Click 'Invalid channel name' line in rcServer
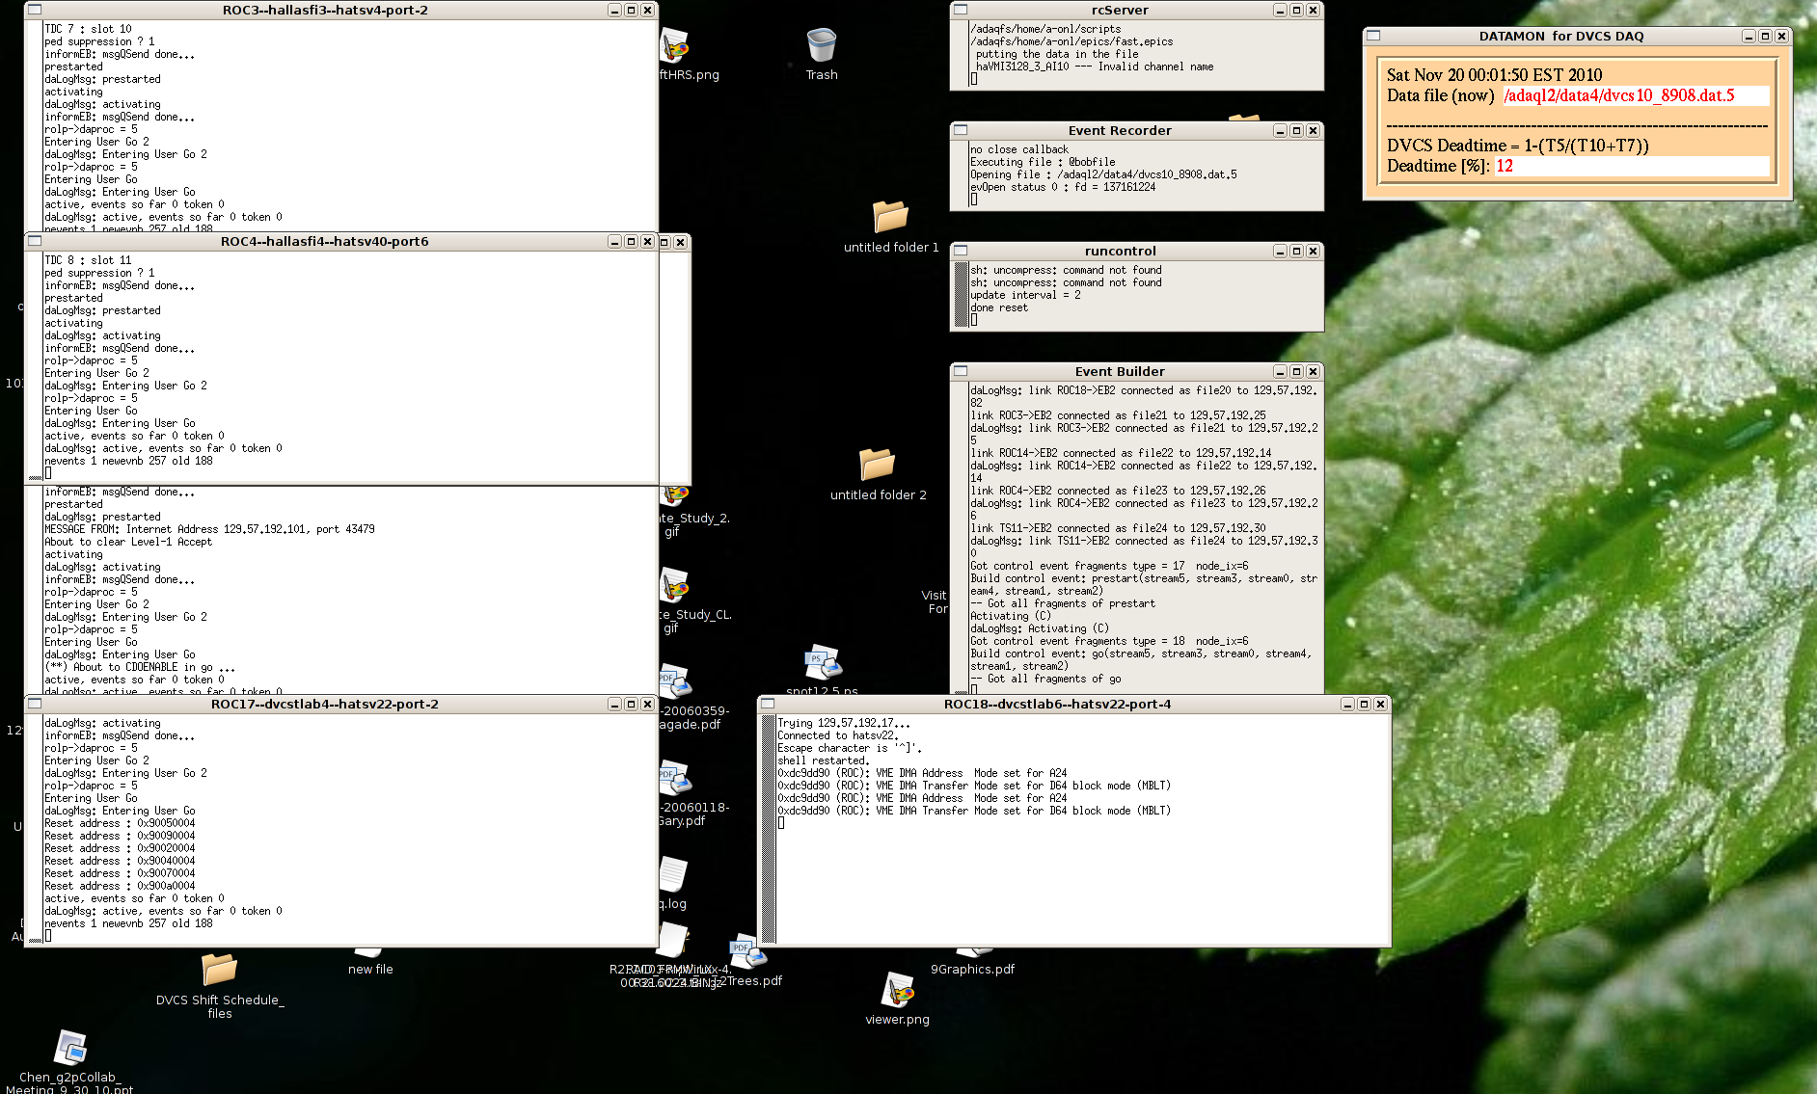1817x1094 pixels. pyautogui.click(x=1094, y=67)
